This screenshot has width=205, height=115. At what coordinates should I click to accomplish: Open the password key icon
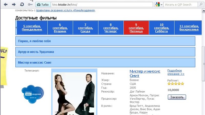click(30, 4)
